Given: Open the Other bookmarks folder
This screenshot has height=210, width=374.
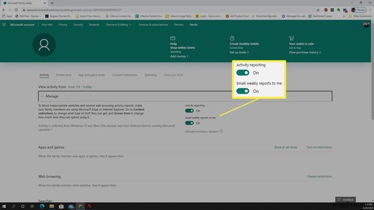Looking at the screenshot, I should [x=360, y=16].
